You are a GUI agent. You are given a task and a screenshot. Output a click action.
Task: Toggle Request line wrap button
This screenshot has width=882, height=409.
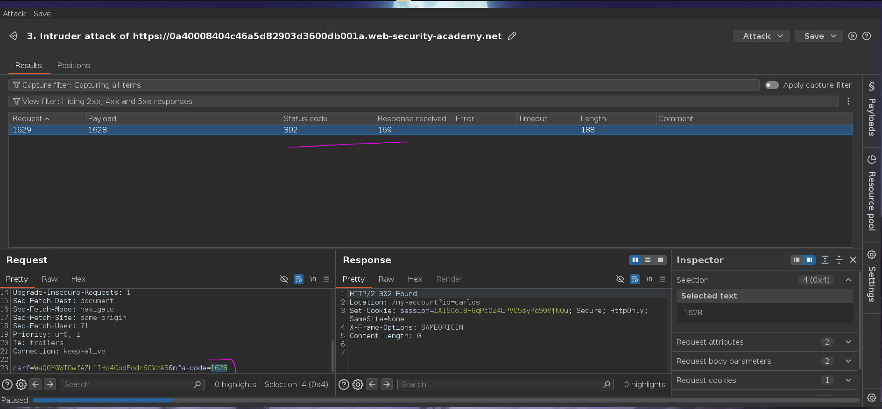tap(298, 279)
